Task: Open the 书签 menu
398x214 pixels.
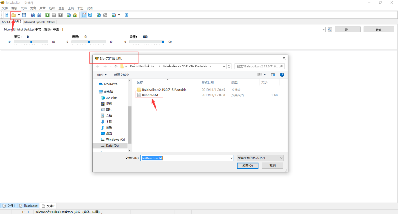Action: pyautogui.click(x=80, y=8)
